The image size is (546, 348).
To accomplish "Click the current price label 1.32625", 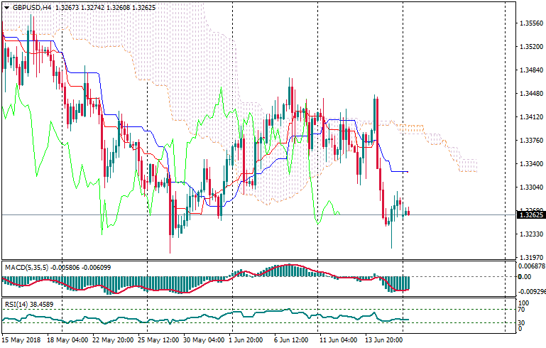I will pyautogui.click(x=529, y=214).
